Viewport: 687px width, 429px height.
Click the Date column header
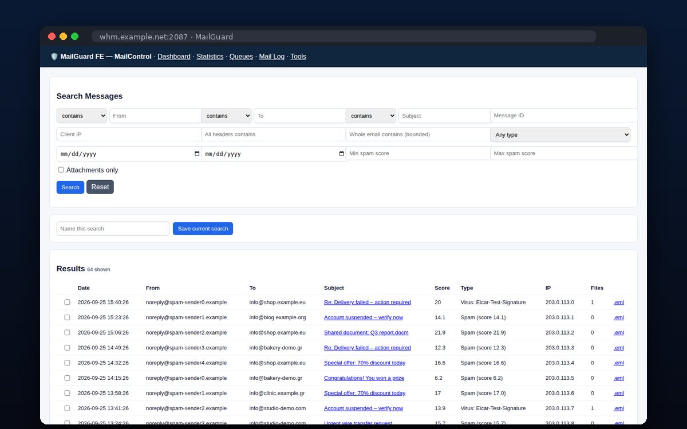point(84,288)
